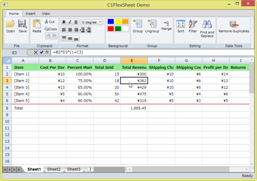Switch to the Sheet2 tab

click(54, 169)
